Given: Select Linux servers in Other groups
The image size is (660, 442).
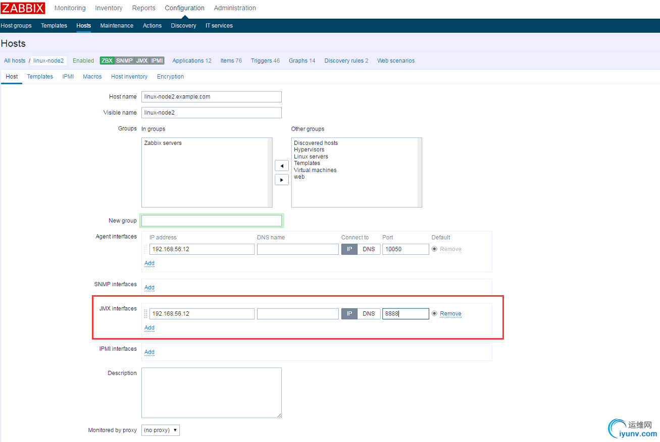Looking at the screenshot, I should 311,156.
